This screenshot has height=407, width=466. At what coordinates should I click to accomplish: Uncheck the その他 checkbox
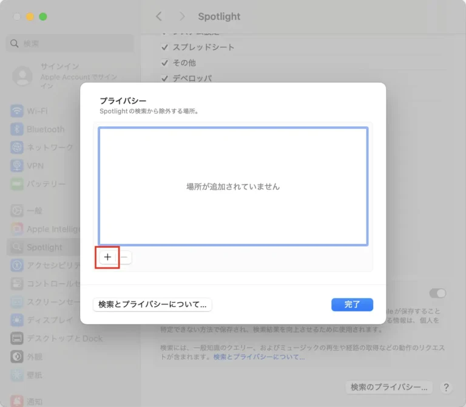[164, 63]
